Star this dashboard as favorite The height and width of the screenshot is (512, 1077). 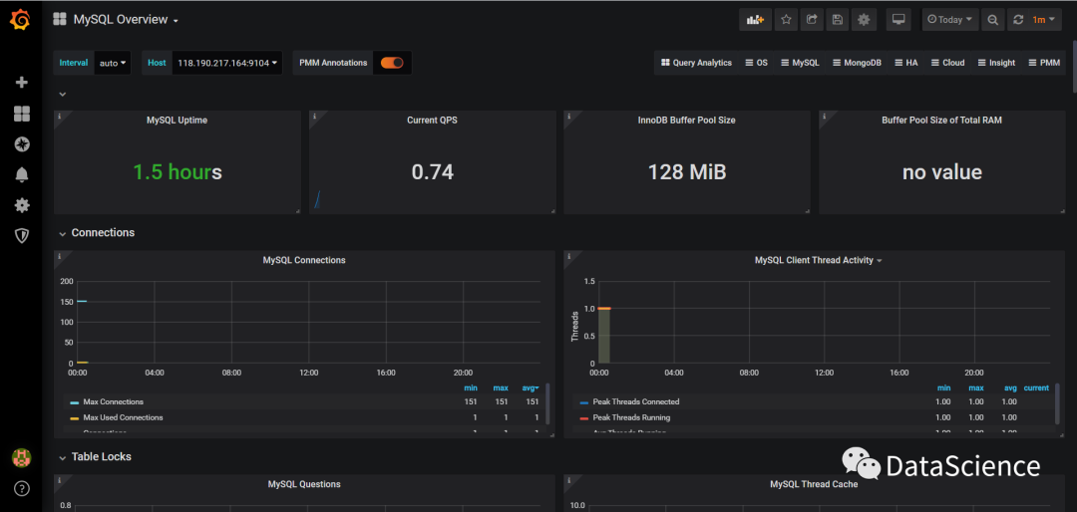coord(787,20)
